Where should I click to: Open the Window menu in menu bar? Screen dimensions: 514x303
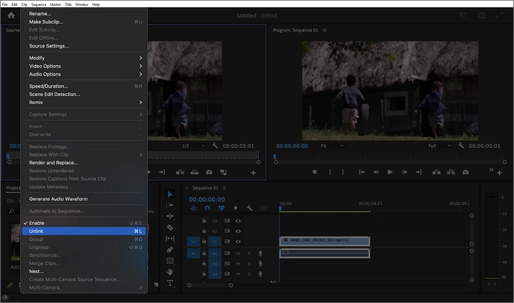[82, 5]
